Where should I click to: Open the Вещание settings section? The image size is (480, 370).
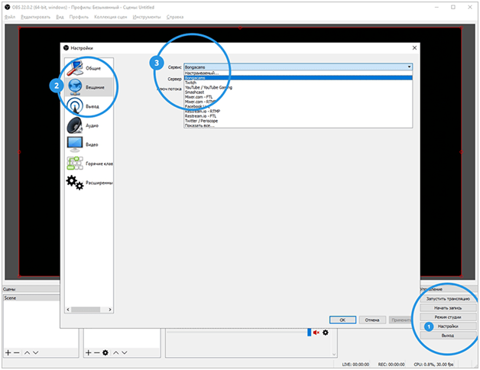(89, 87)
